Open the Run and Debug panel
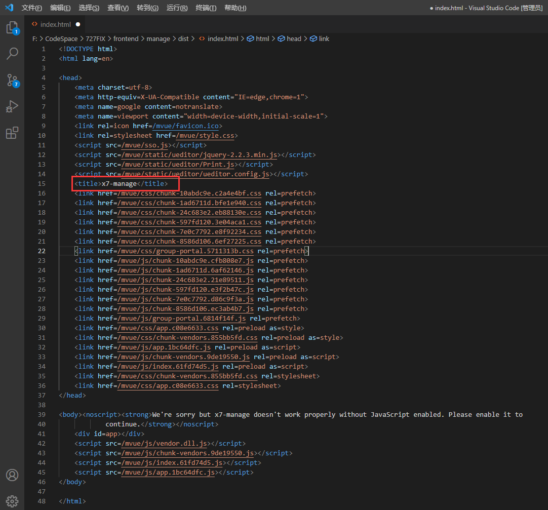Screen dimensions: 548x510 point(12,106)
